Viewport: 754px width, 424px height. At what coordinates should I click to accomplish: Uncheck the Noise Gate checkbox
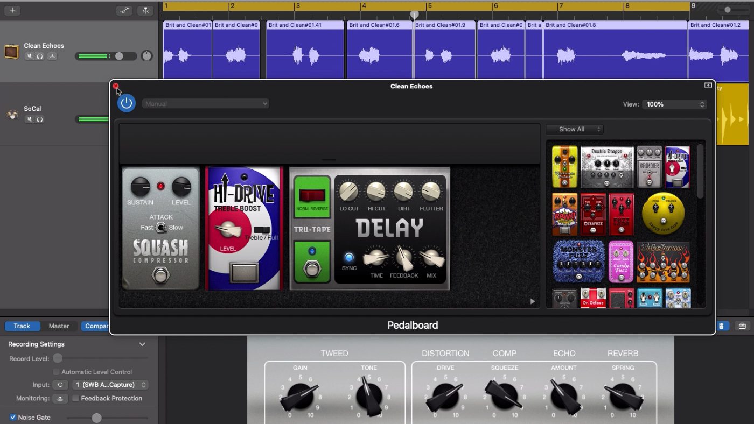(x=13, y=417)
